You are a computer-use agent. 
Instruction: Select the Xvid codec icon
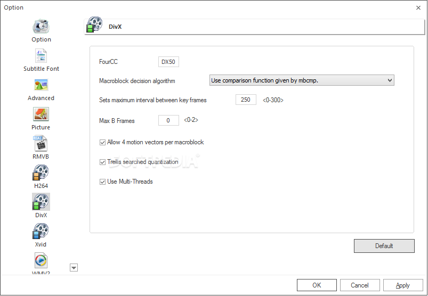[41, 231]
